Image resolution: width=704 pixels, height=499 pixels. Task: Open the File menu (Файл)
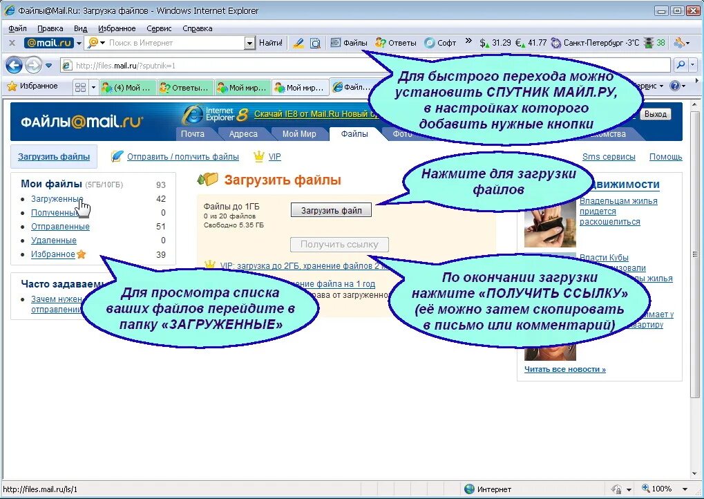coord(17,28)
